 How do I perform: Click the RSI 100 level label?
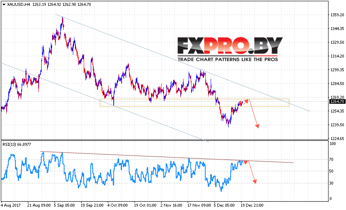(333, 144)
